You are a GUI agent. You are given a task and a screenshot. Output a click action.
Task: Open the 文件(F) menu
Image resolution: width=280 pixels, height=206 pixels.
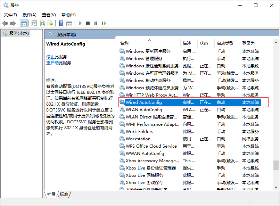coord(10,15)
